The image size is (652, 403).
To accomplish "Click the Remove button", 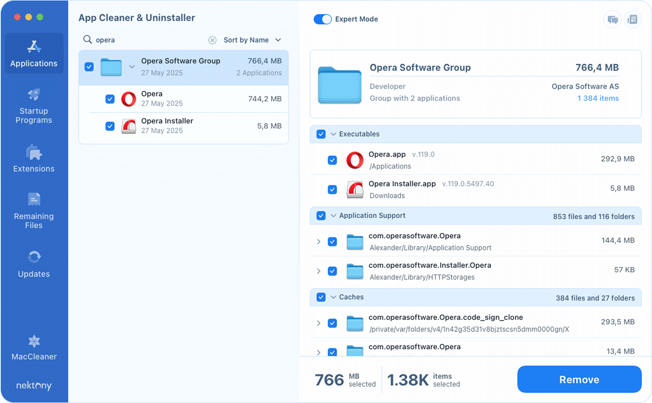I will 579,379.
